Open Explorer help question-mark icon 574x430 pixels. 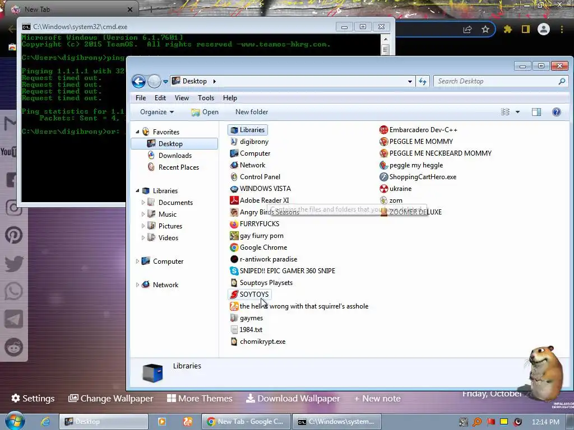coord(557,112)
